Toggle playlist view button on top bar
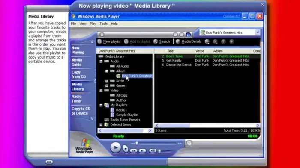This screenshot has width=300, height=168. [x=188, y=35]
